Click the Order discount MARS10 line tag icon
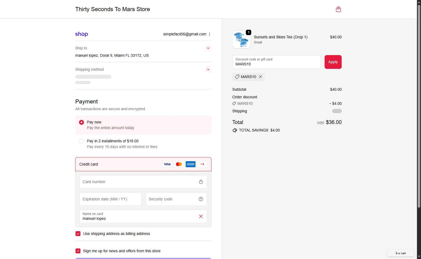This screenshot has width=421, height=259. [x=234, y=103]
